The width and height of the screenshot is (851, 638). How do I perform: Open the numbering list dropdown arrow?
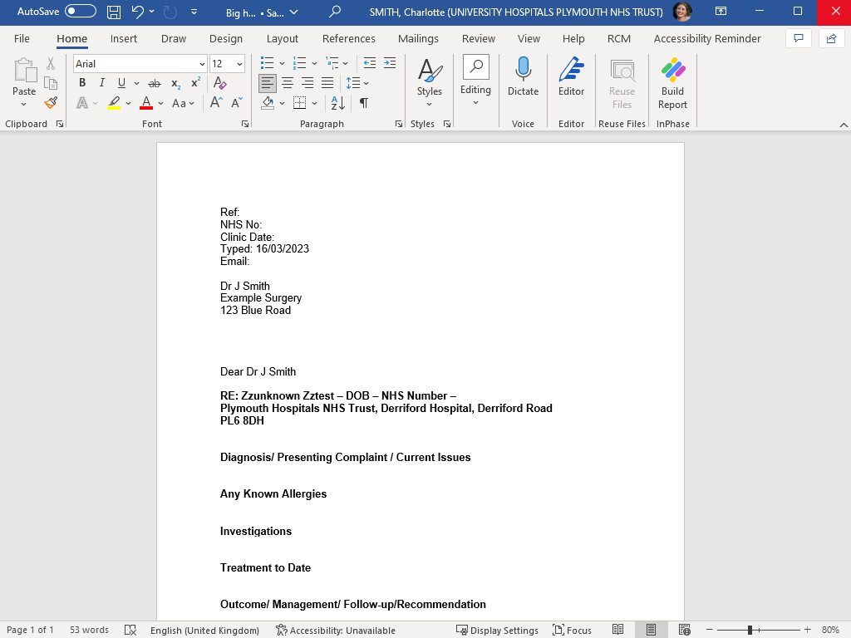(314, 63)
